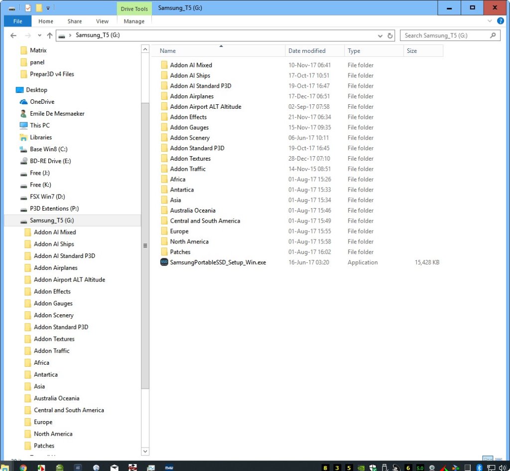Screen dimensions: 510x471
Task: Select SamsungPortableSSD_Setup_Win.exe file
Action: pos(218,262)
